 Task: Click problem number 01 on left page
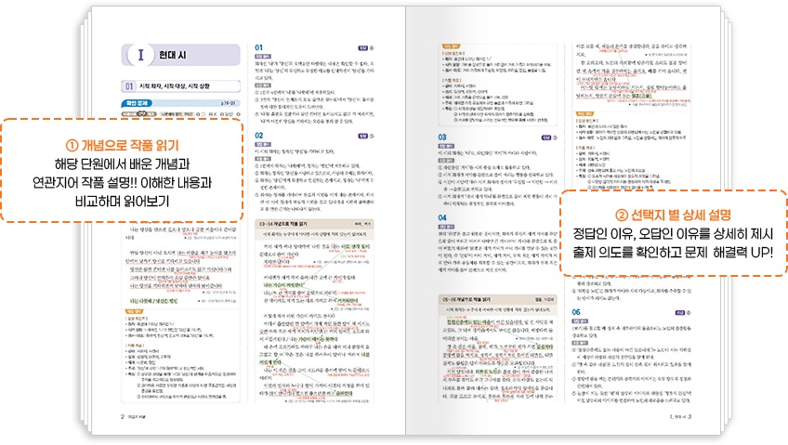click(259, 47)
